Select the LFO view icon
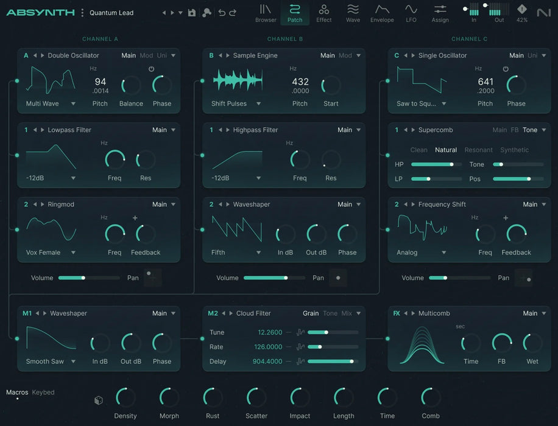The height and width of the screenshot is (426, 558). (411, 13)
